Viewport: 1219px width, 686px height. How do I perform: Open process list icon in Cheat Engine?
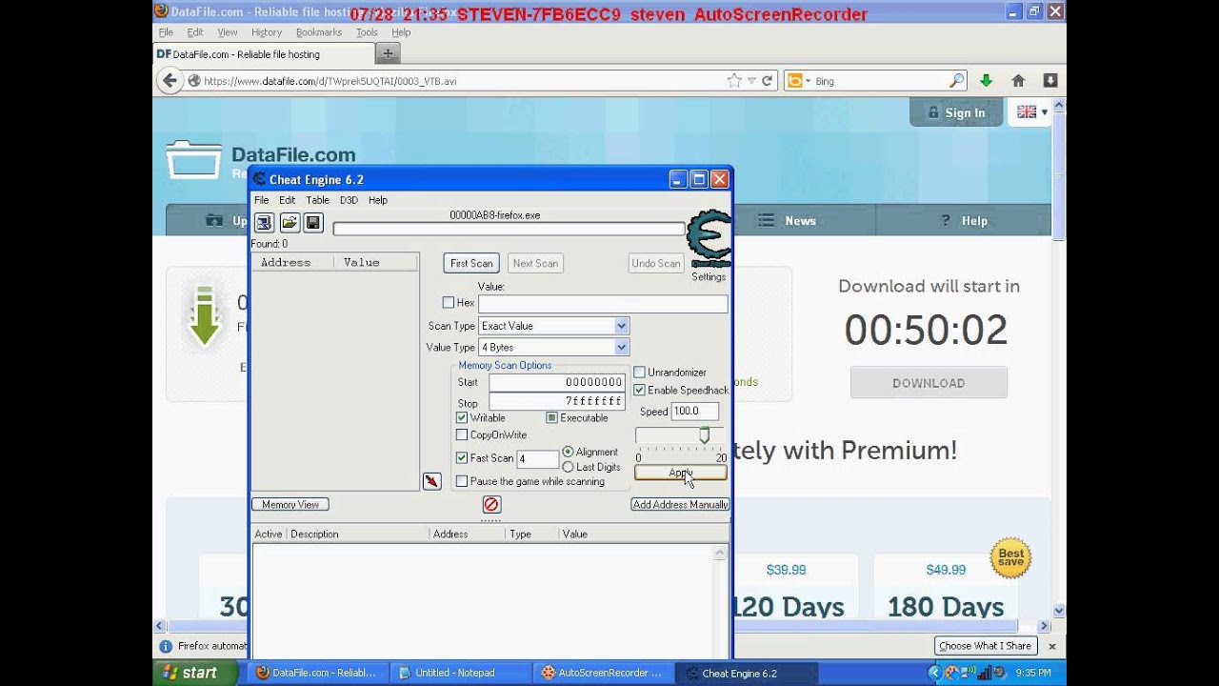click(264, 223)
